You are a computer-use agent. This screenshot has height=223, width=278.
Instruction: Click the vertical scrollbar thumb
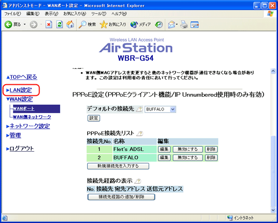pyautogui.click(x=273, y=171)
